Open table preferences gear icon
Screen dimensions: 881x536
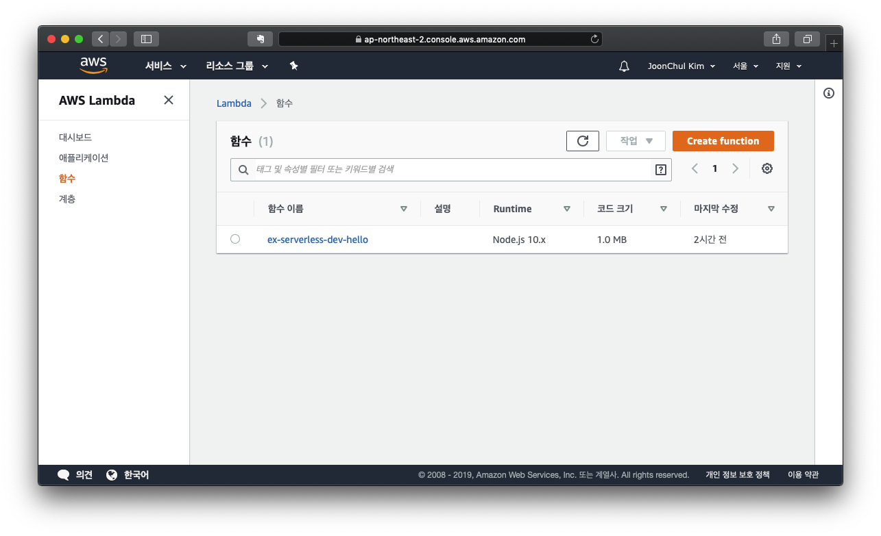click(x=767, y=168)
